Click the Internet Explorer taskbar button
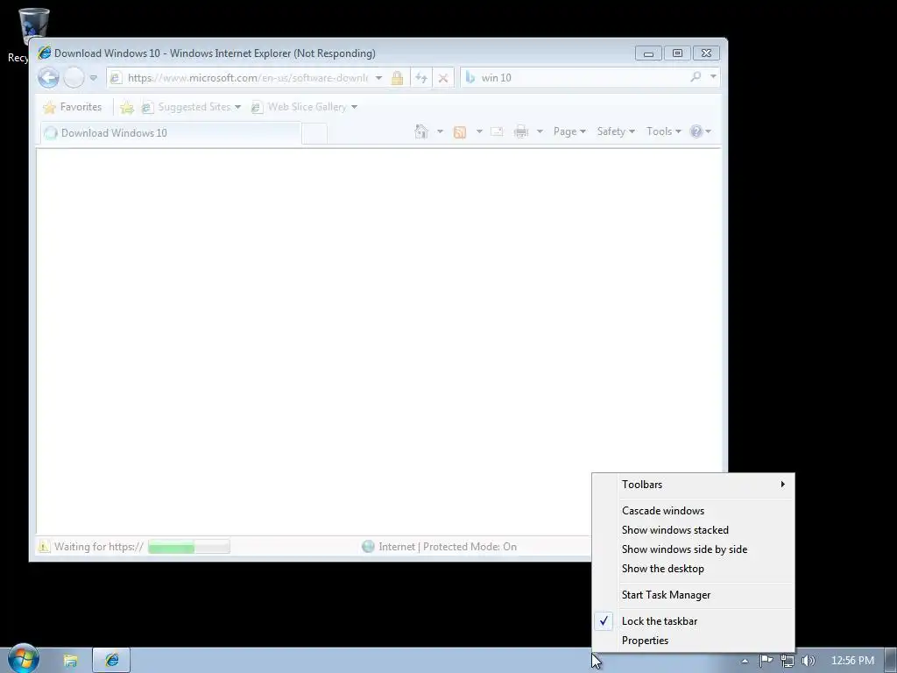Image resolution: width=897 pixels, height=673 pixels. [111, 661]
